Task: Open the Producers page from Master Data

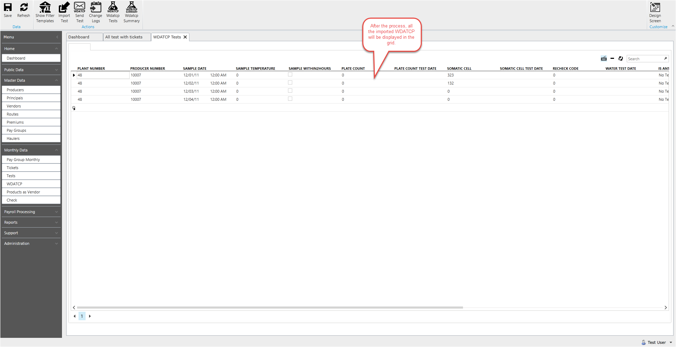Action: click(31, 89)
